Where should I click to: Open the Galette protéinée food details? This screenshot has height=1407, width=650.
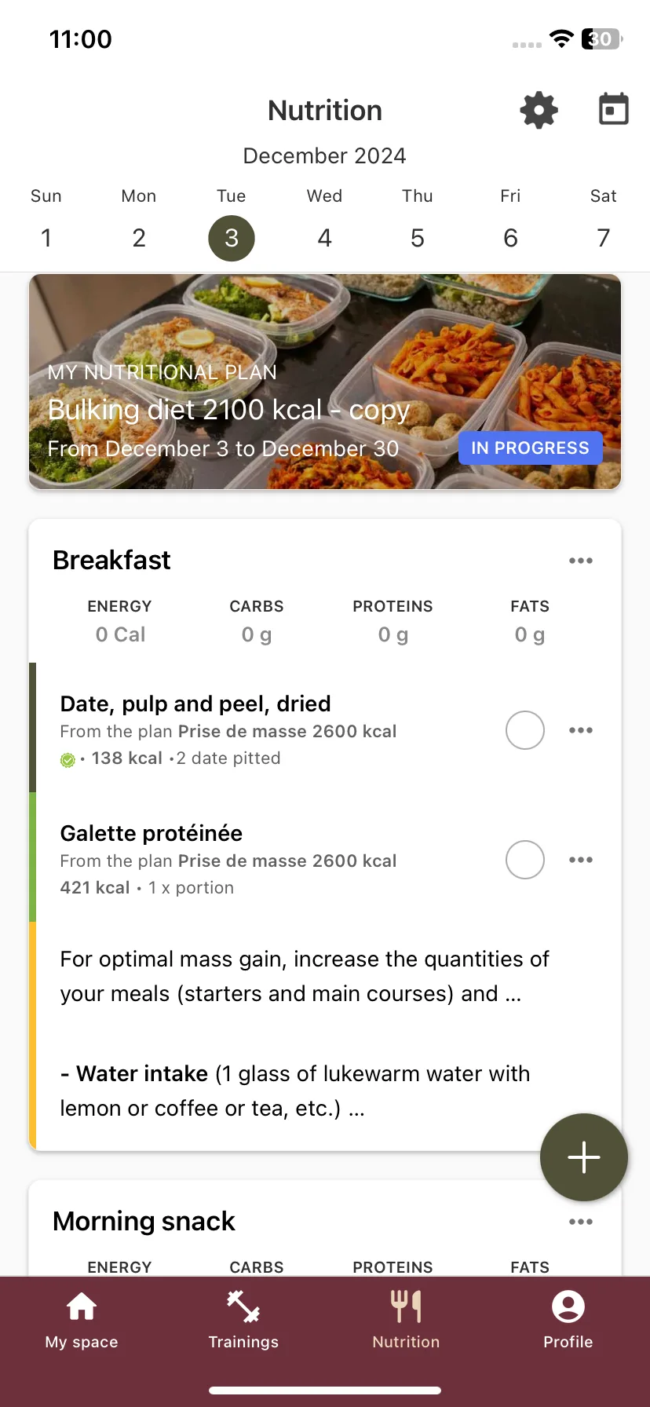[228, 860]
